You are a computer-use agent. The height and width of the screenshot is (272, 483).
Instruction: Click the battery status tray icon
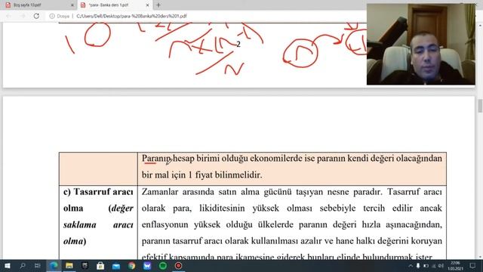coord(426,266)
